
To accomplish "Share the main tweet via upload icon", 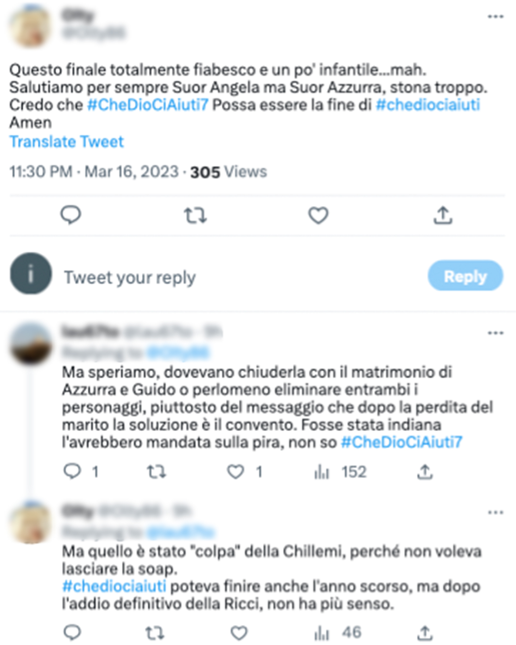I will (x=443, y=215).
